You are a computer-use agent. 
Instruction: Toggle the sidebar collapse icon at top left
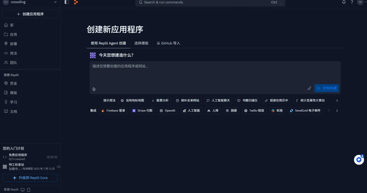(x=66, y=2)
